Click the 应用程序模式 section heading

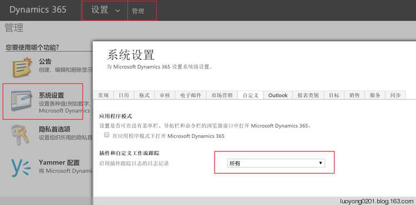click(115, 116)
